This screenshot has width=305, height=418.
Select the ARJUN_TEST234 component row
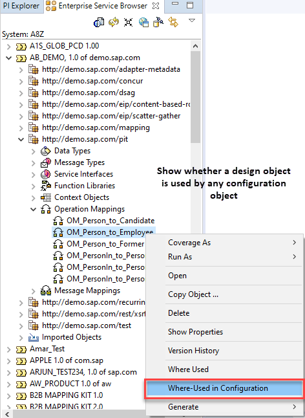(x=83, y=372)
